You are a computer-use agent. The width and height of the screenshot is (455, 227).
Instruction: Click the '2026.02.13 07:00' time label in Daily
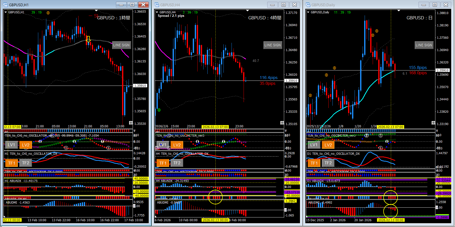coord(391,127)
